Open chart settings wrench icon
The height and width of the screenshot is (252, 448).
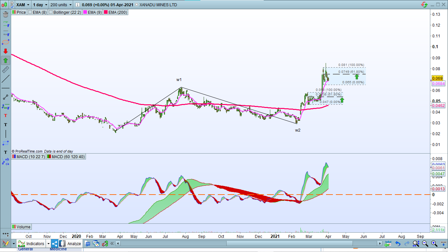[x=105, y=243]
